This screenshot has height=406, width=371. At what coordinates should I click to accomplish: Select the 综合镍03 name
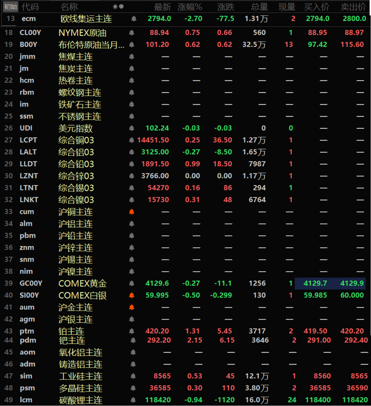[x=76, y=200]
